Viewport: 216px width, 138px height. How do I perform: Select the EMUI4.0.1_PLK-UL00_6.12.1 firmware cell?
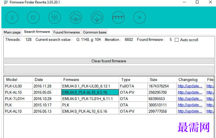click(x=90, y=86)
